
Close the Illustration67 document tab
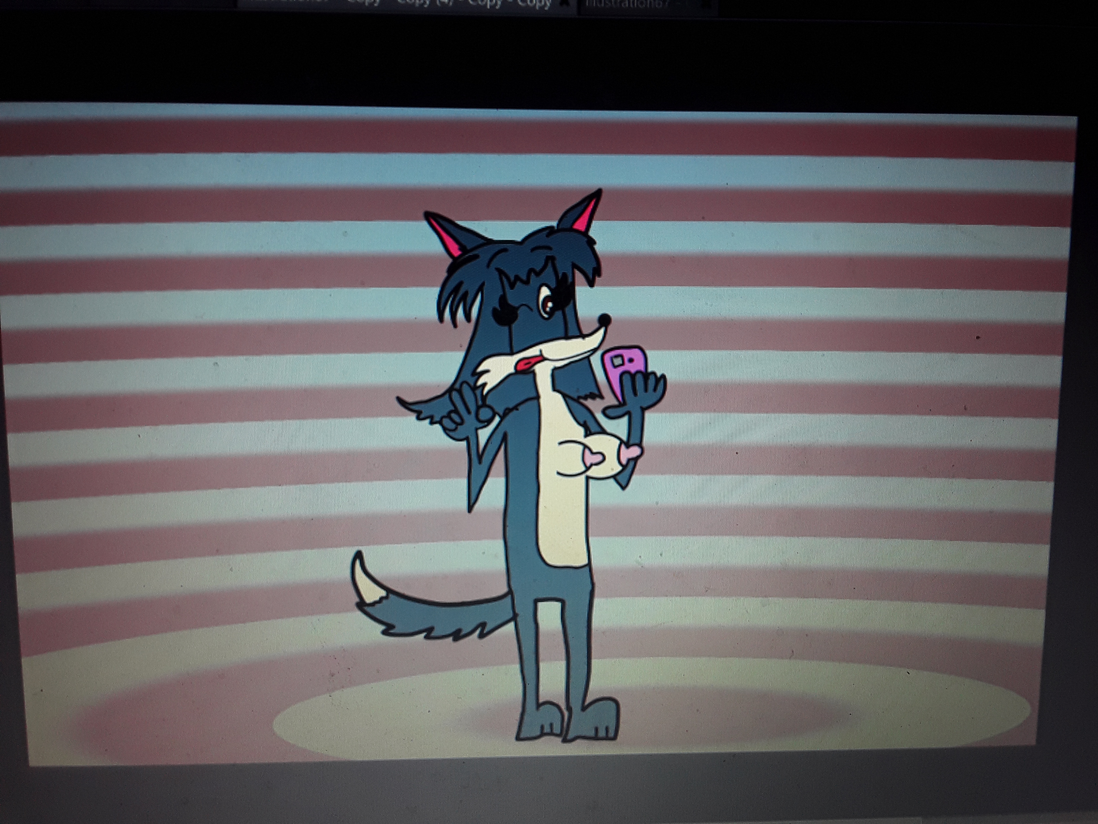point(707,4)
